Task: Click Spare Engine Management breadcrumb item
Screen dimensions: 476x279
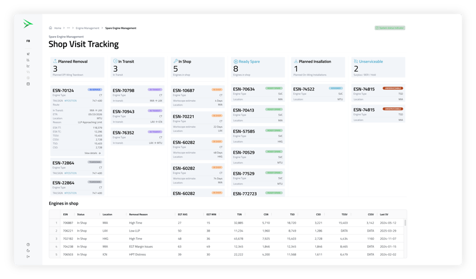Action: tap(120, 28)
